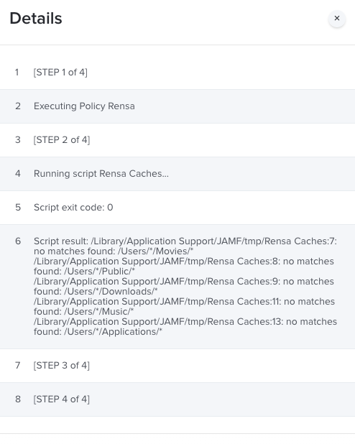Click the /Users/*/Public/* path text
355x444 pixels.
99,272
